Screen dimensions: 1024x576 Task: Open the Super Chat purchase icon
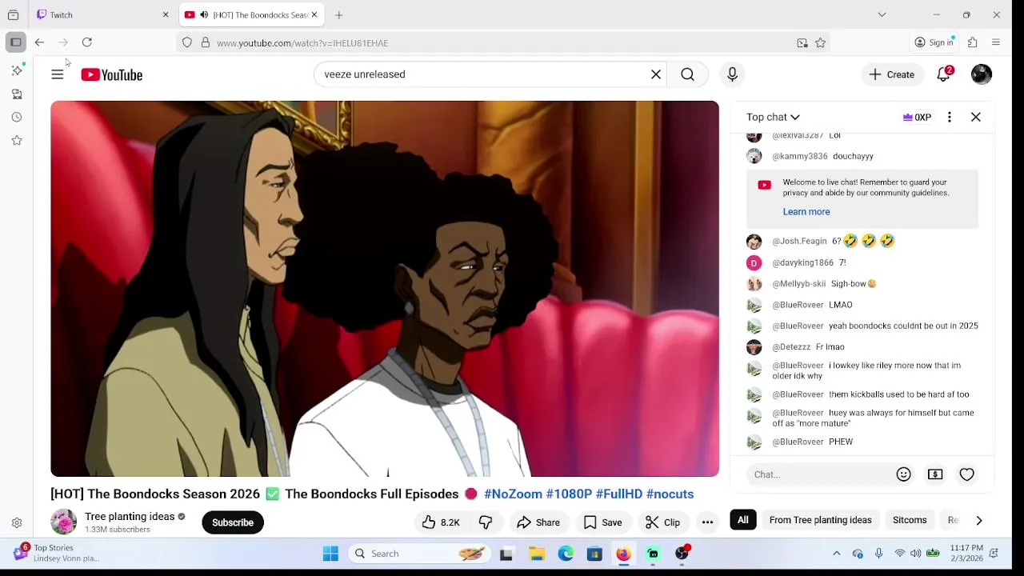pyautogui.click(x=935, y=474)
